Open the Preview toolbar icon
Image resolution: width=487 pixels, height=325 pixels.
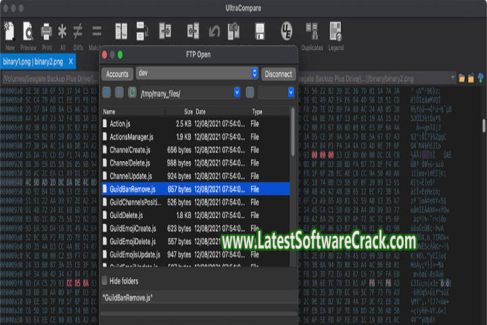click(x=28, y=31)
